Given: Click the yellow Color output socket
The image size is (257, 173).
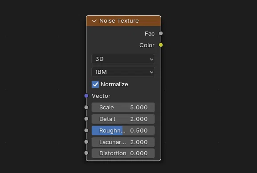Looking at the screenshot, I should [x=161, y=45].
